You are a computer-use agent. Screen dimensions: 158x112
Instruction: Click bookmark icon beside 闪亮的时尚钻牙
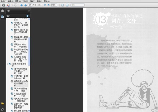click(x=12, y=45)
